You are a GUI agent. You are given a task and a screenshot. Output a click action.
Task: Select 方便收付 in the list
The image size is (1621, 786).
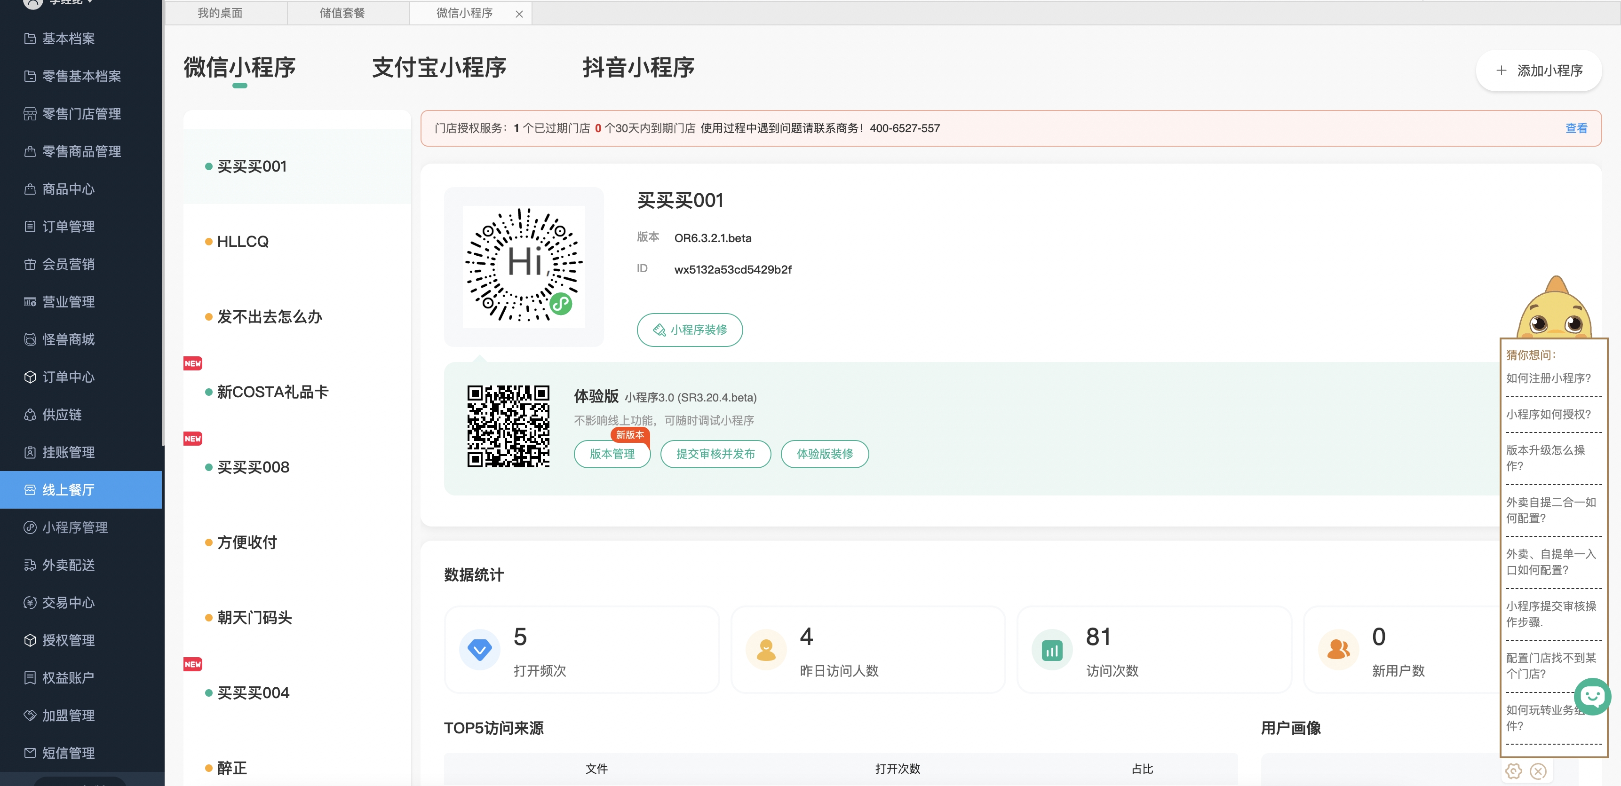297,542
